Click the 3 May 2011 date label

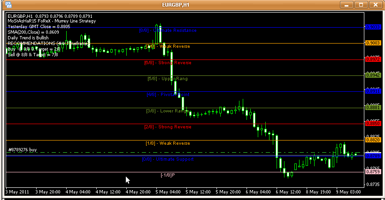click(x=17, y=192)
